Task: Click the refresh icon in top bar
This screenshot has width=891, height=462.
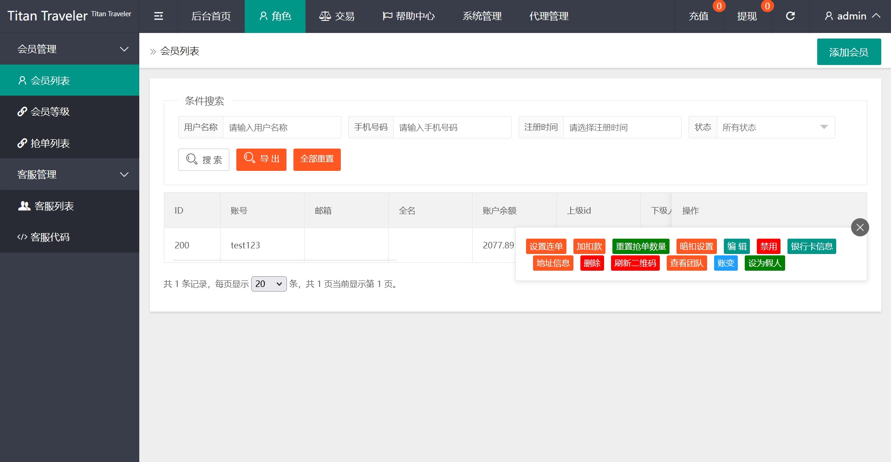Action: (790, 16)
